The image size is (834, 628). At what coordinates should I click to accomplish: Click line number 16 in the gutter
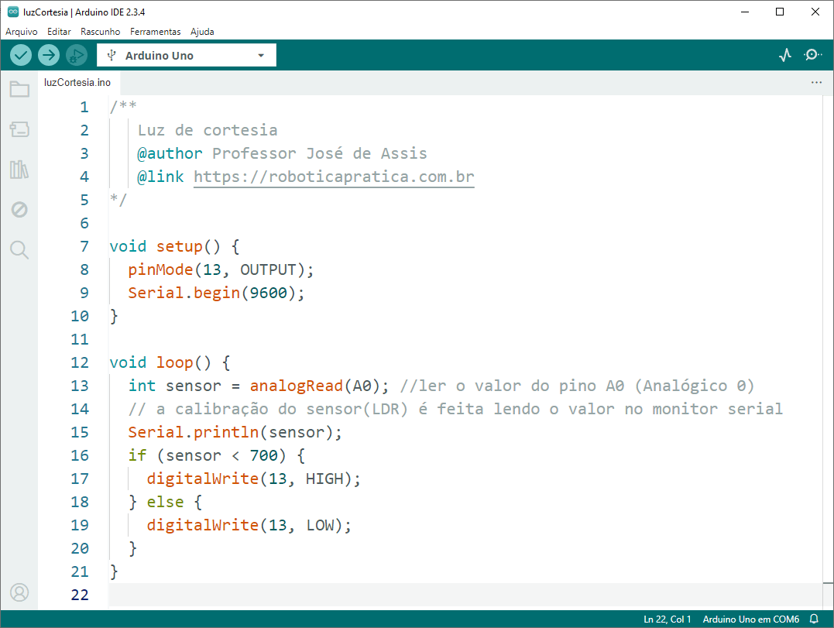pyautogui.click(x=80, y=456)
